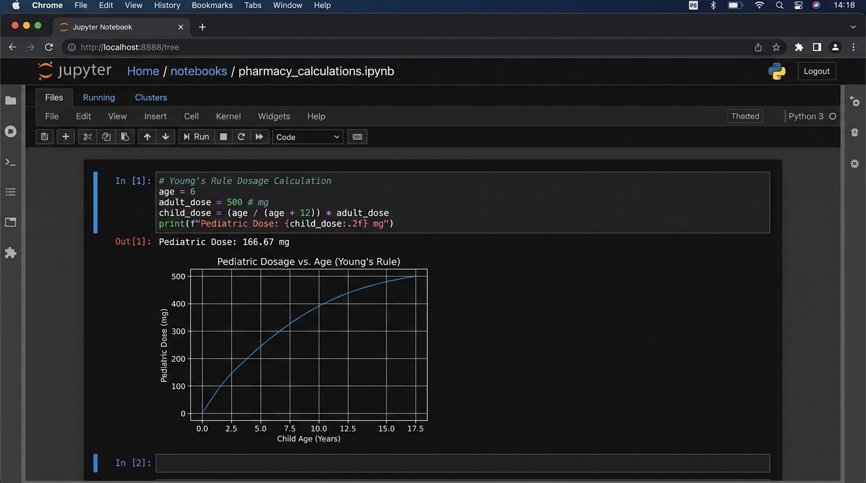Open the extensions puzzle icon in left sidebar
The height and width of the screenshot is (483, 866).
[11, 252]
